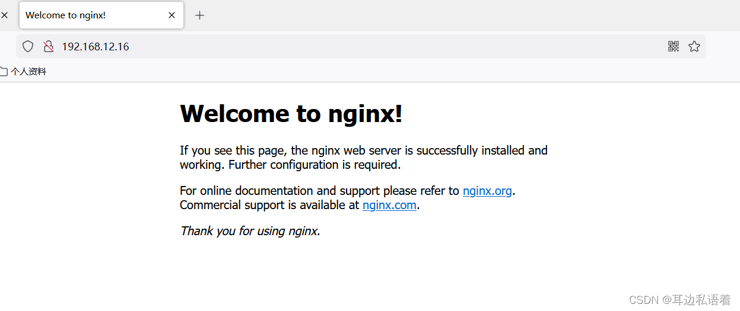Click the tracking protection shield icon
The width and height of the screenshot is (740, 311).
coord(28,46)
